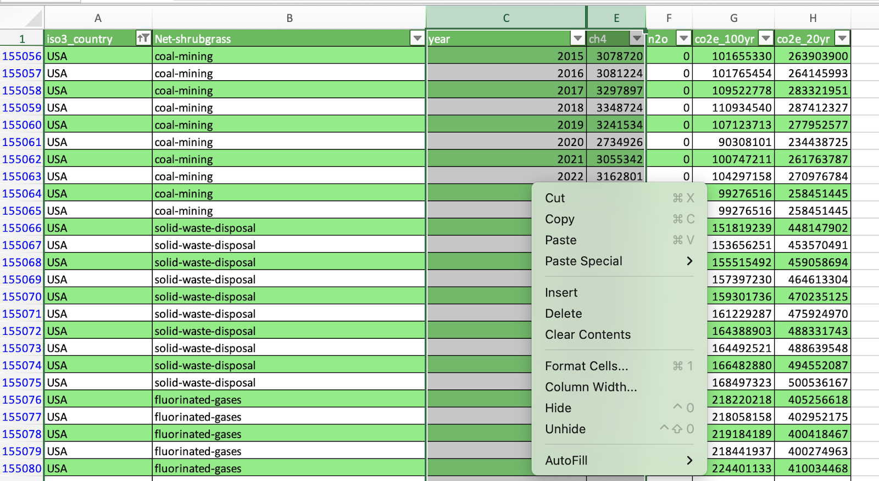Choose Paste from the context menu
Screen dimensions: 879x481
coord(619,240)
